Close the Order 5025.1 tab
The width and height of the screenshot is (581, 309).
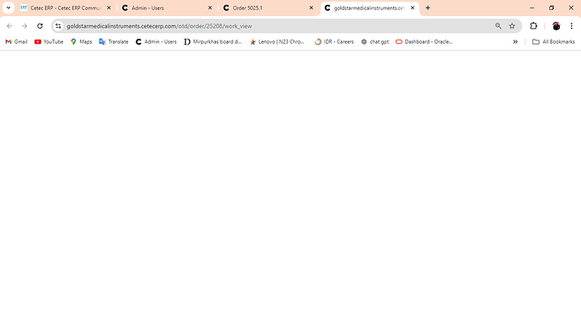coord(312,8)
